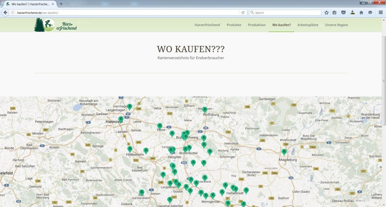
Task: Bookmark this page with the star icon
Action: (x=327, y=12)
